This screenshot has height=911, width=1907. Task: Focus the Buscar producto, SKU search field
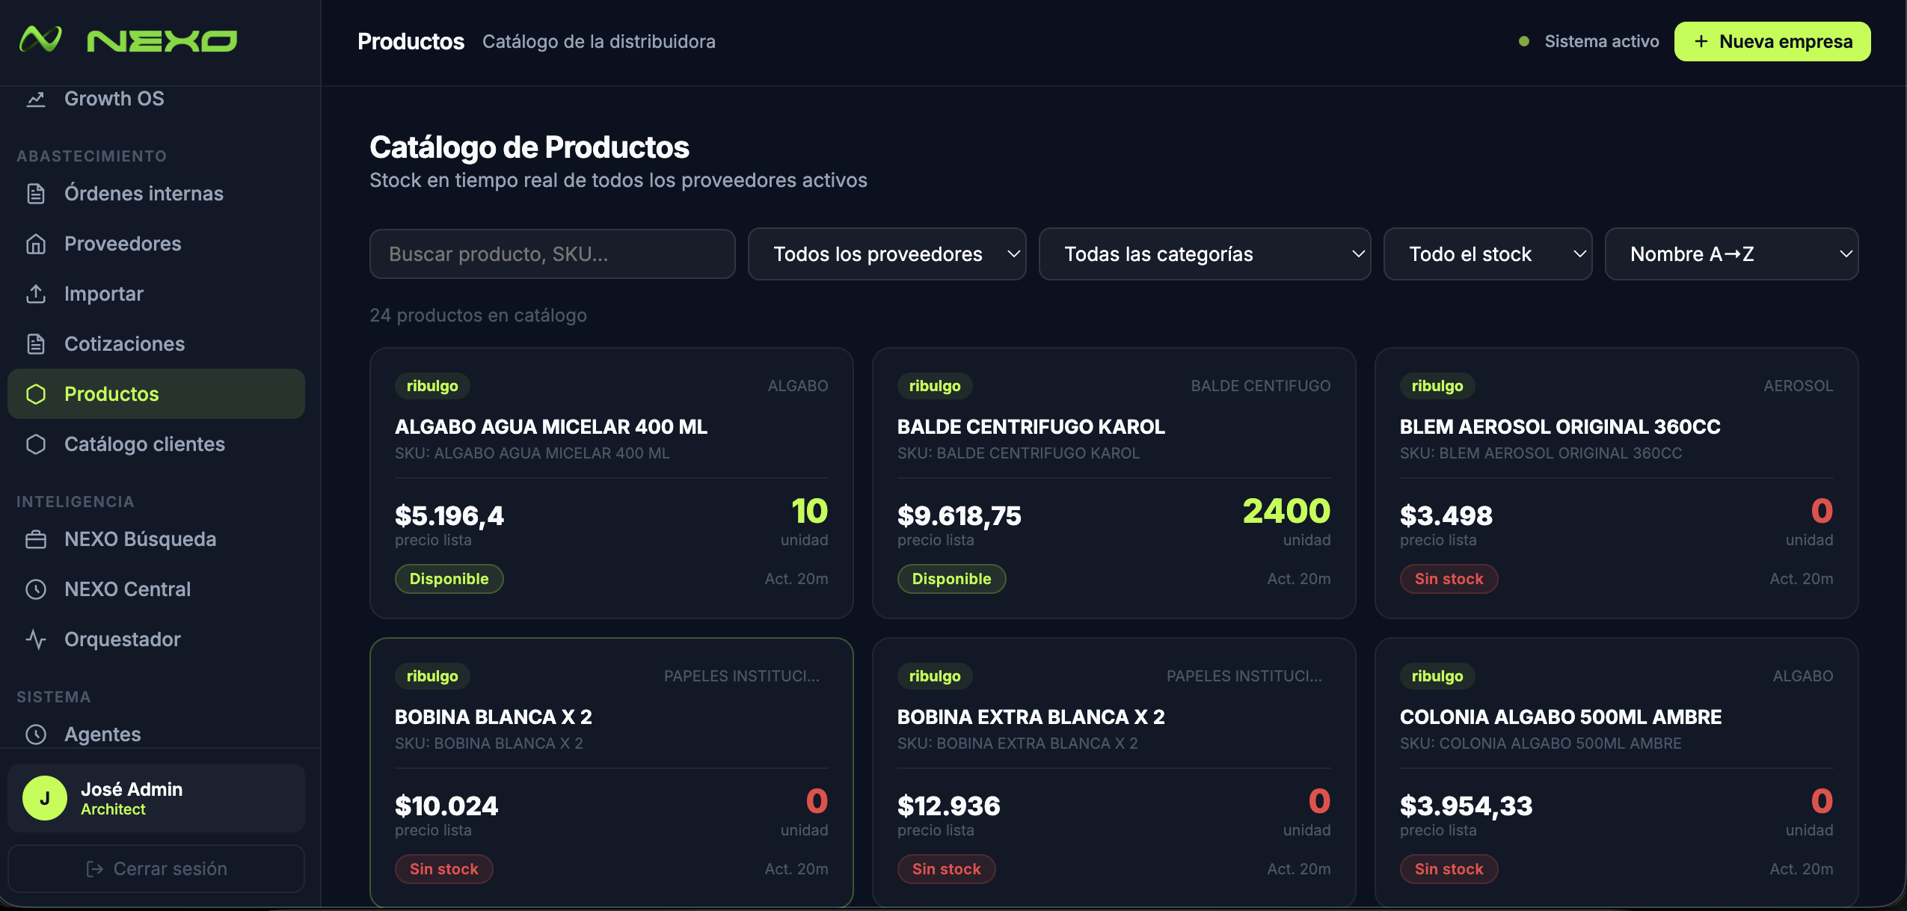553,254
